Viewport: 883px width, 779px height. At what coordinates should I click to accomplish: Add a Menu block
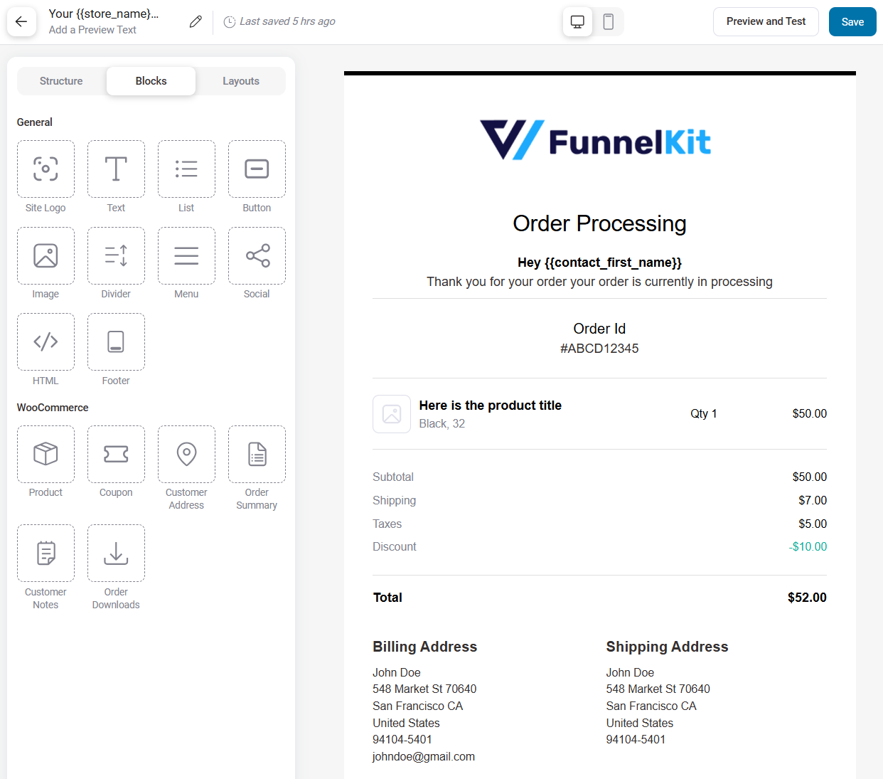[x=186, y=255]
